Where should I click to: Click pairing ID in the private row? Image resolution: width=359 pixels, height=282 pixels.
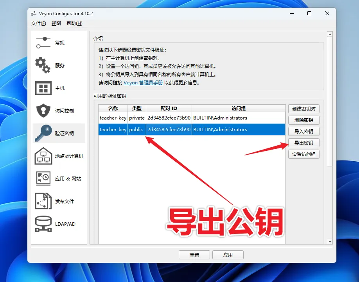pos(169,118)
